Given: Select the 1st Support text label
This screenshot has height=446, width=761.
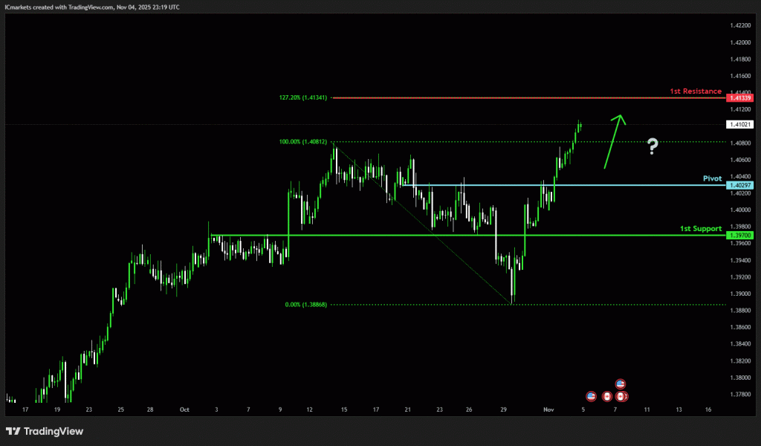Looking at the screenshot, I should click(x=700, y=228).
